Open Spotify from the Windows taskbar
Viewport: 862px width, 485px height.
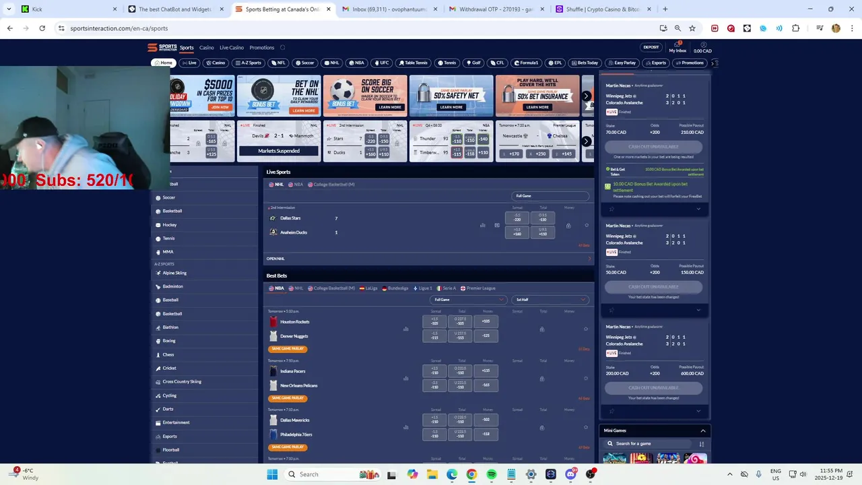point(492,474)
